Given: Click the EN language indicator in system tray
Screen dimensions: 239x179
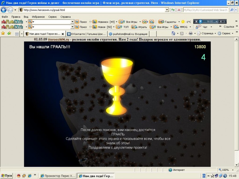Looking at the screenshot, I should coord(204,176).
